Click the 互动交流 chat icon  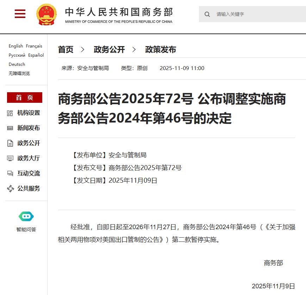[10, 174]
